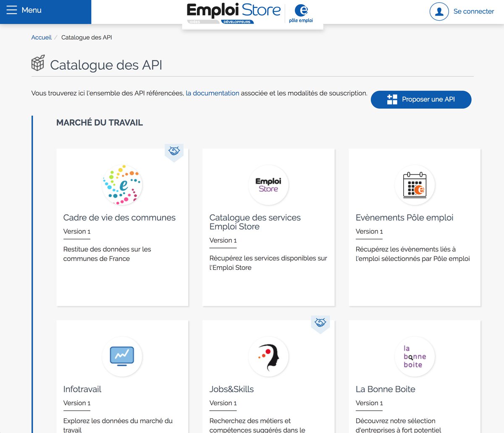This screenshot has width=504, height=433.
Task: Click Proposer une API button
Action: point(421,99)
